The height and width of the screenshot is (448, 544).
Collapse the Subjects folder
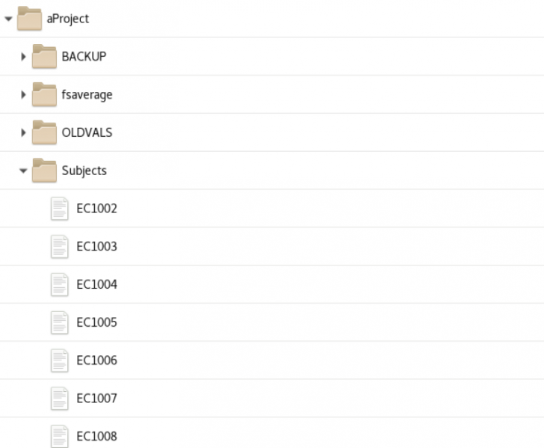(24, 171)
